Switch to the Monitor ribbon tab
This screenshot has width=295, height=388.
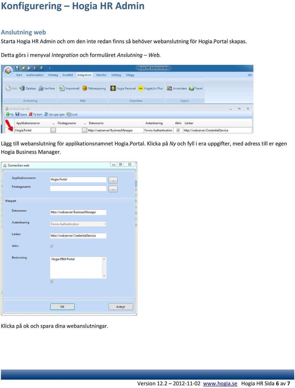[x=101, y=75]
